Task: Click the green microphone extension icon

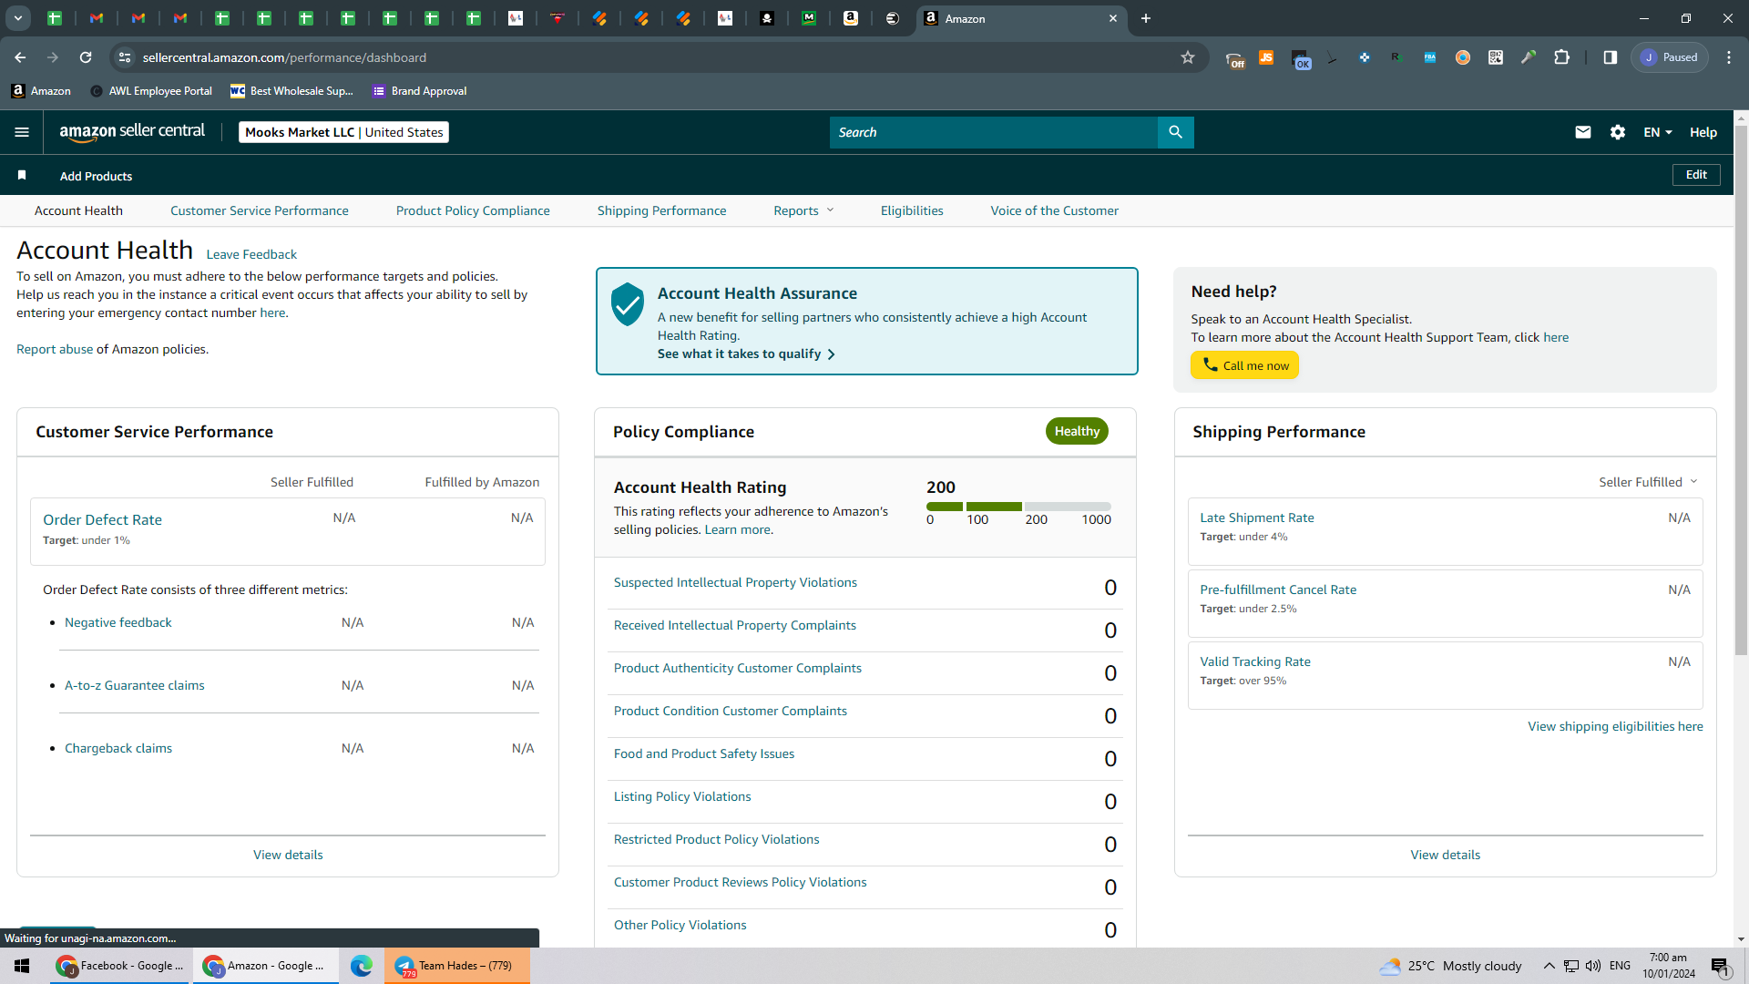Action: point(1529,57)
